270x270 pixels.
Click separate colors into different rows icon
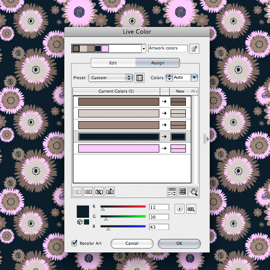88,192
